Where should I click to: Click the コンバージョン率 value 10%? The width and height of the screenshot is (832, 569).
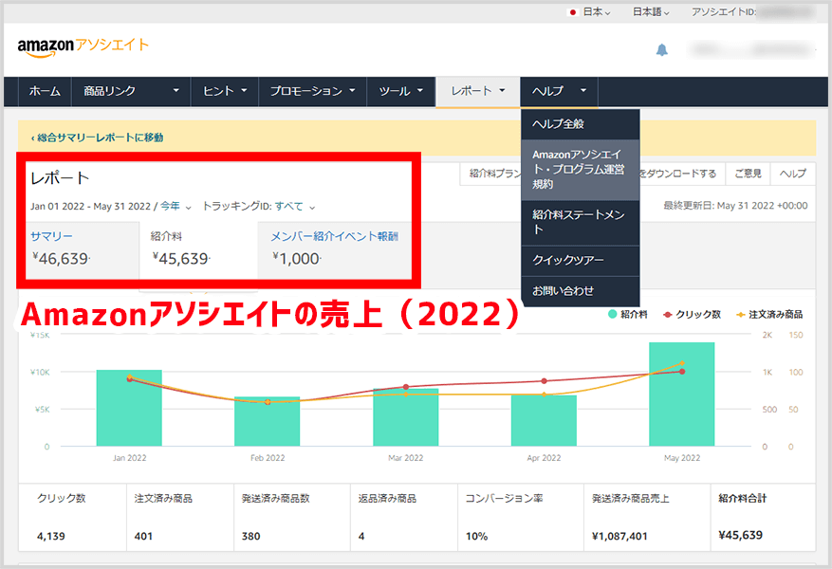tap(476, 536)
